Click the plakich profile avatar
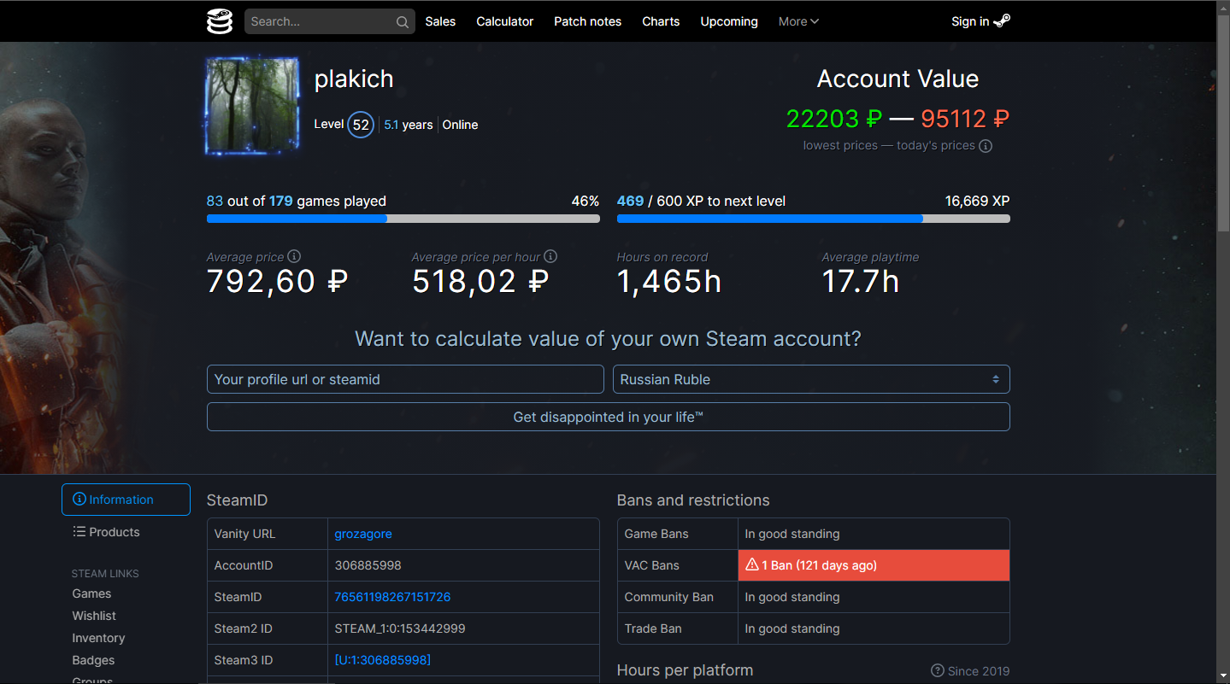Viewport: 1230px width, 684px height. [252, 107]
